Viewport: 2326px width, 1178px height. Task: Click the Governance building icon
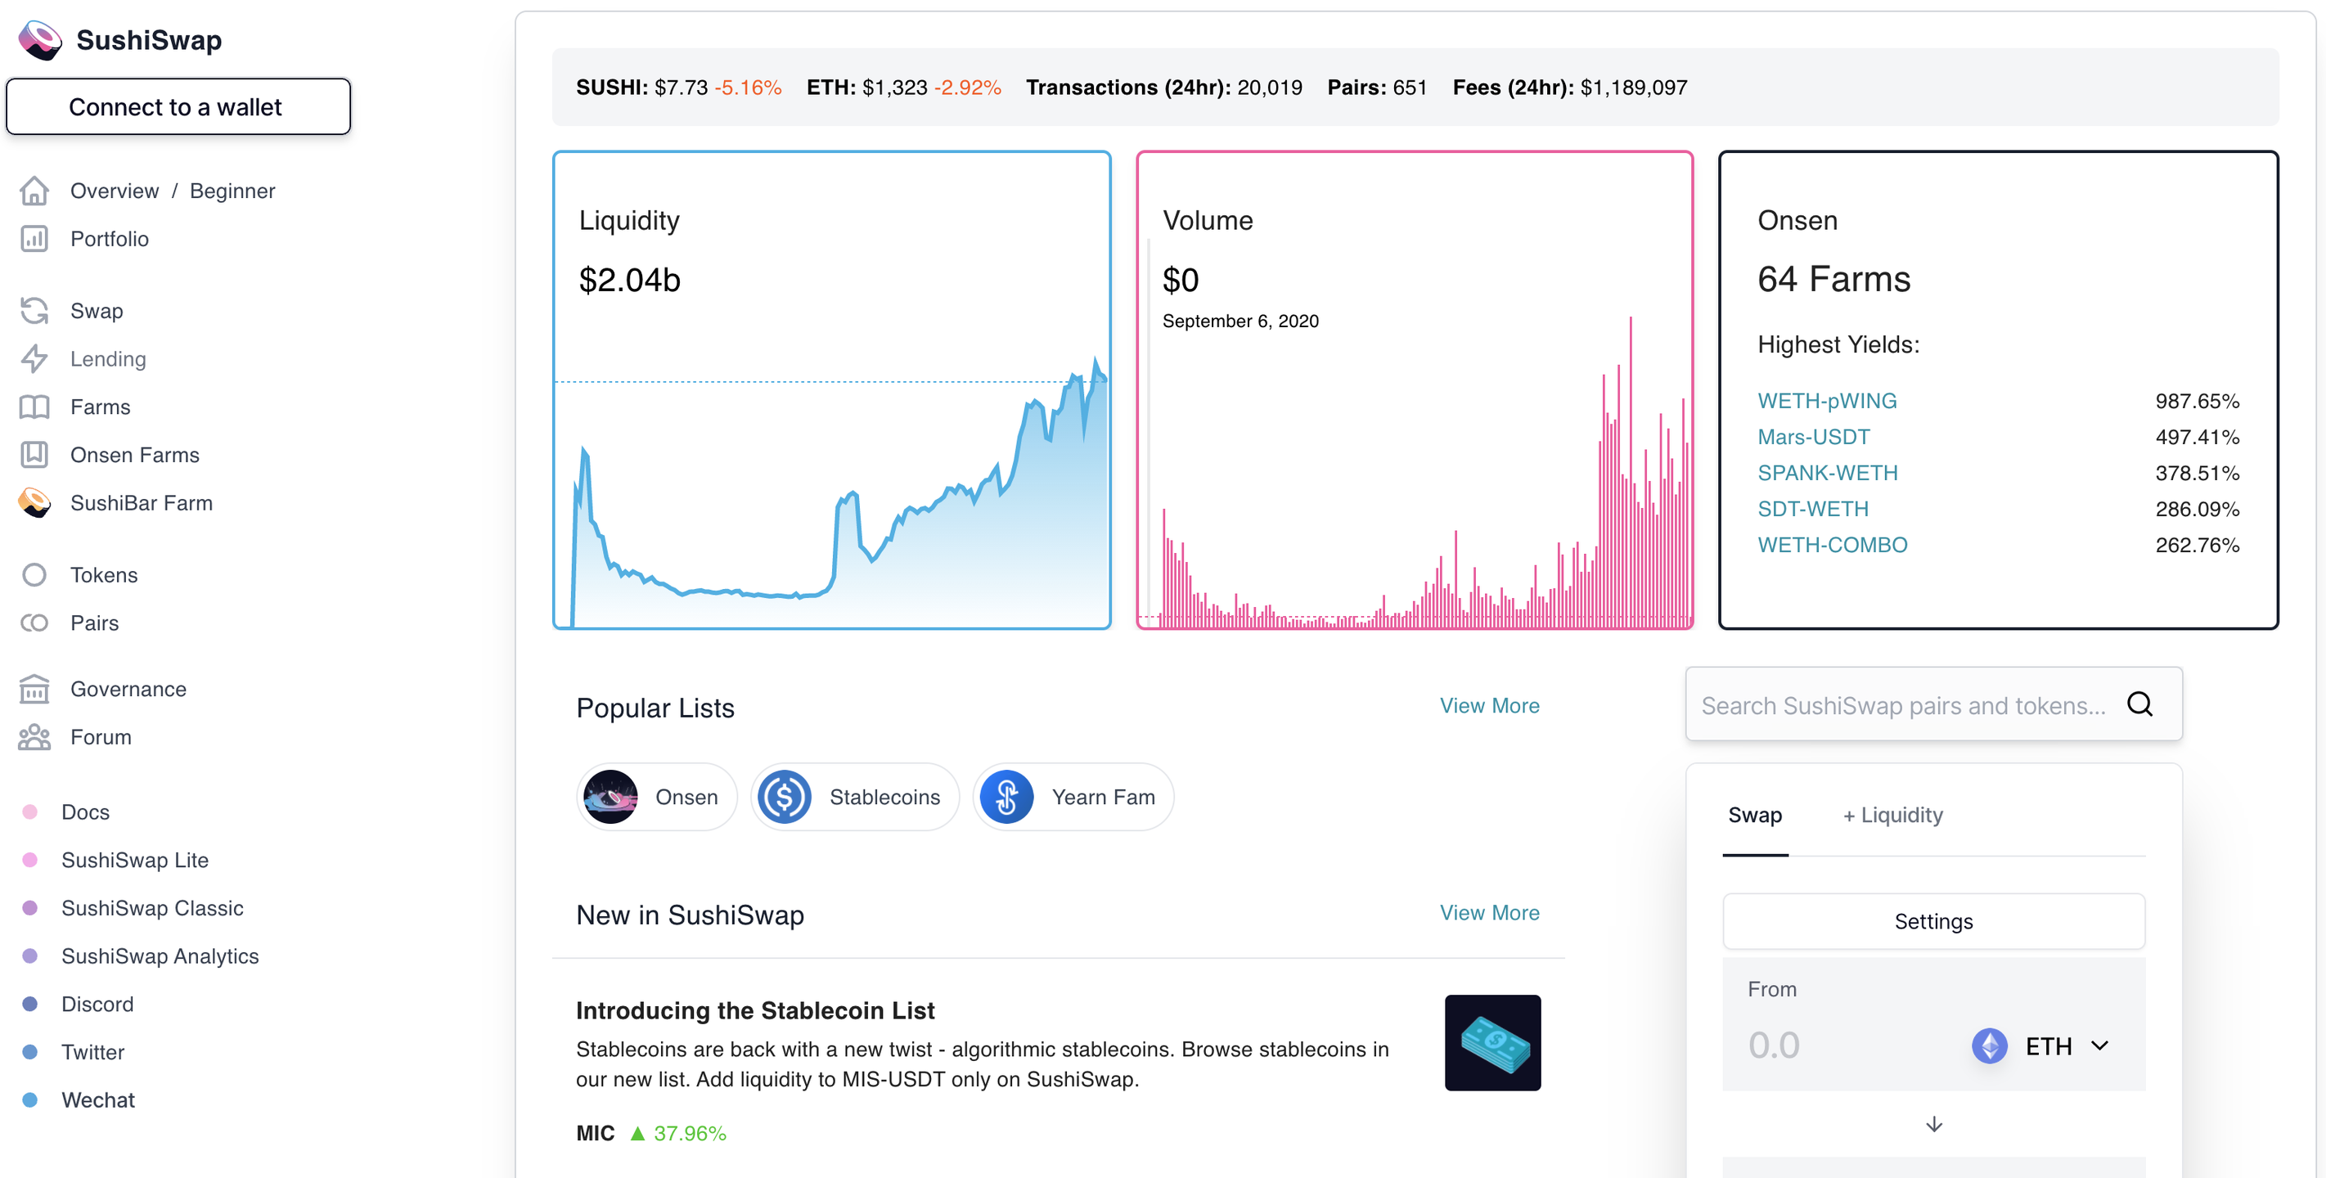(34, 689)
